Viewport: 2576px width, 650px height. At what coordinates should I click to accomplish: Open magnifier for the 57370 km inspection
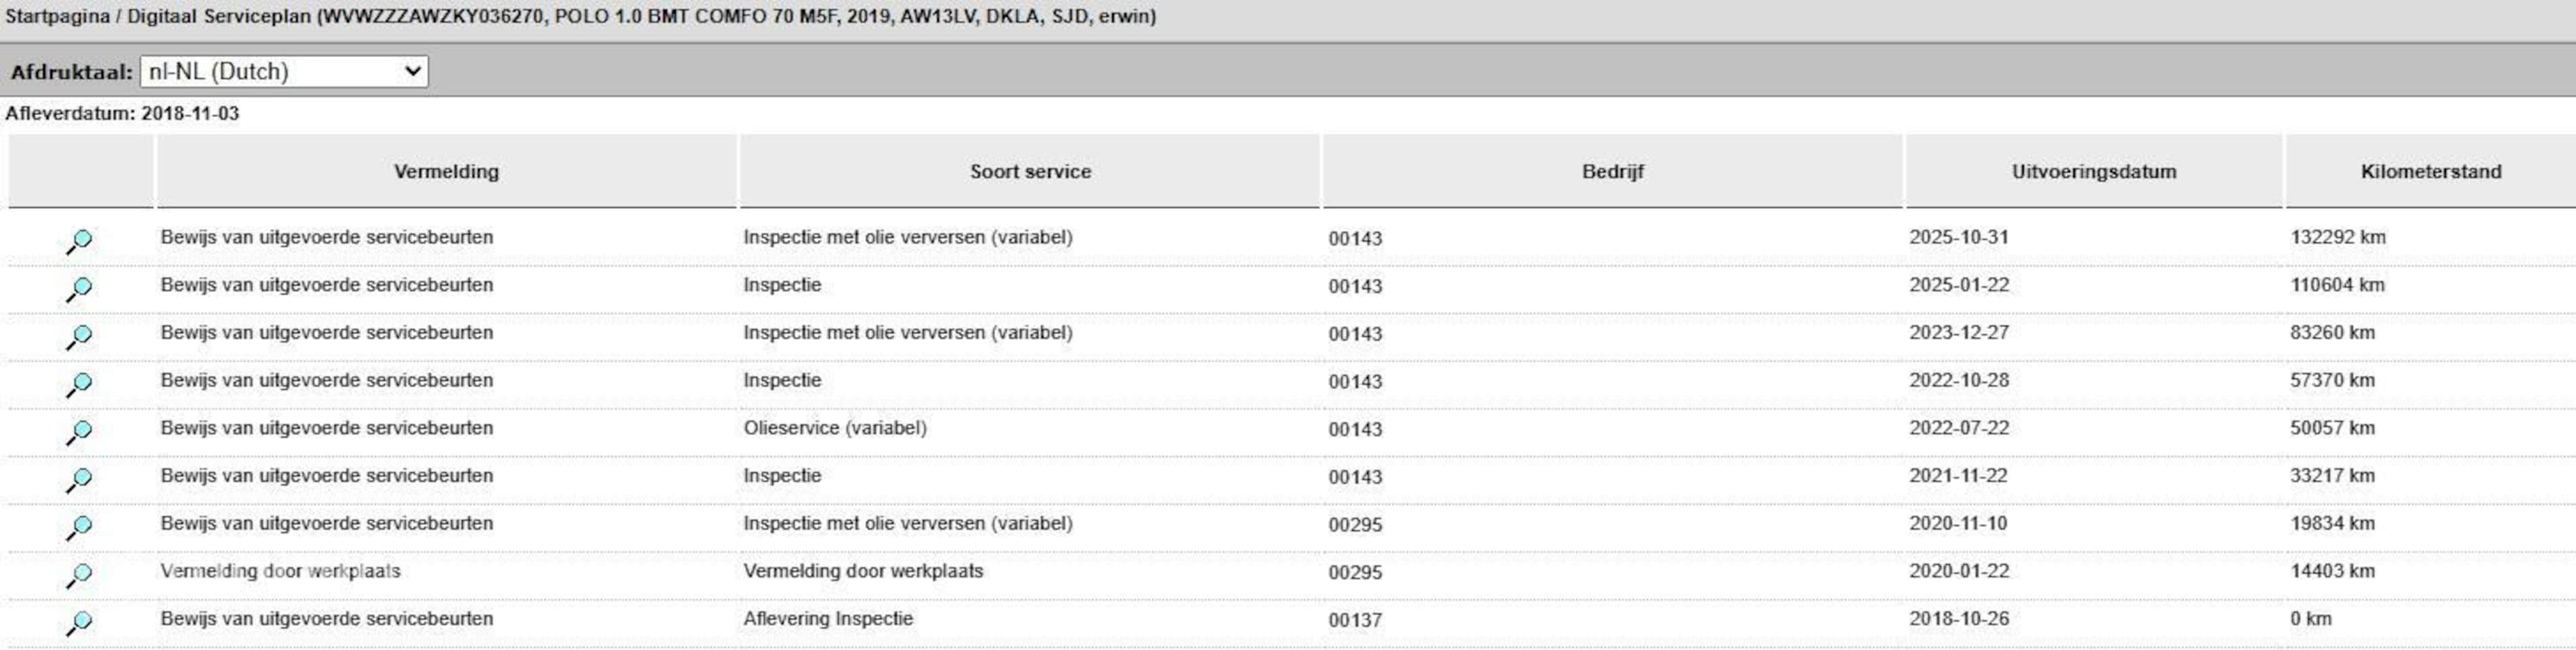pos(79,384)
